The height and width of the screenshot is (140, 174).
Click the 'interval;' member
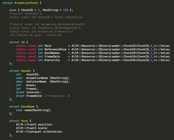pyautogui.click(x=34, y=92)
